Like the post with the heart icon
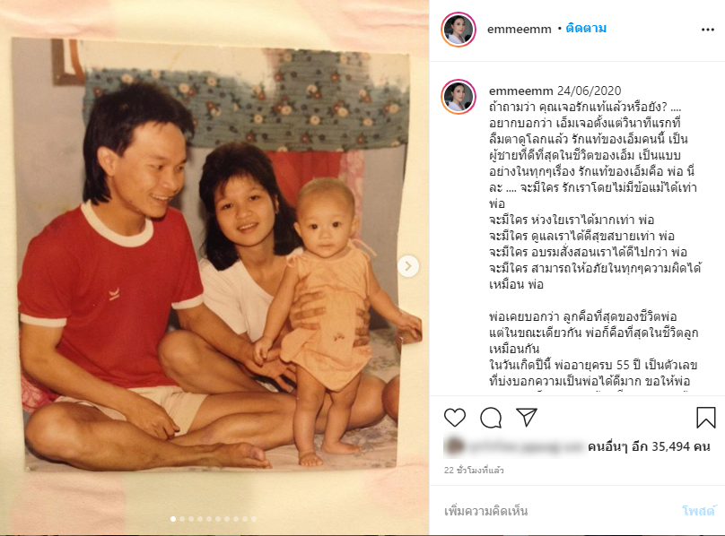Image resolution: width=725 pixels, height=536 pixels. (x=455, y=418)
